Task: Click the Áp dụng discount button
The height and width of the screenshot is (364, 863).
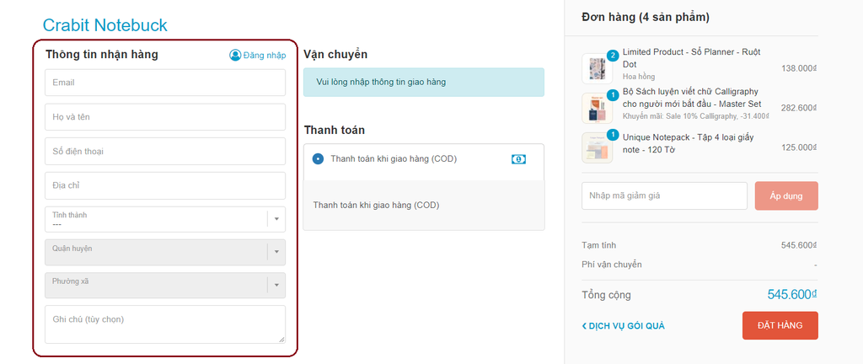Action: click(786, 195)
